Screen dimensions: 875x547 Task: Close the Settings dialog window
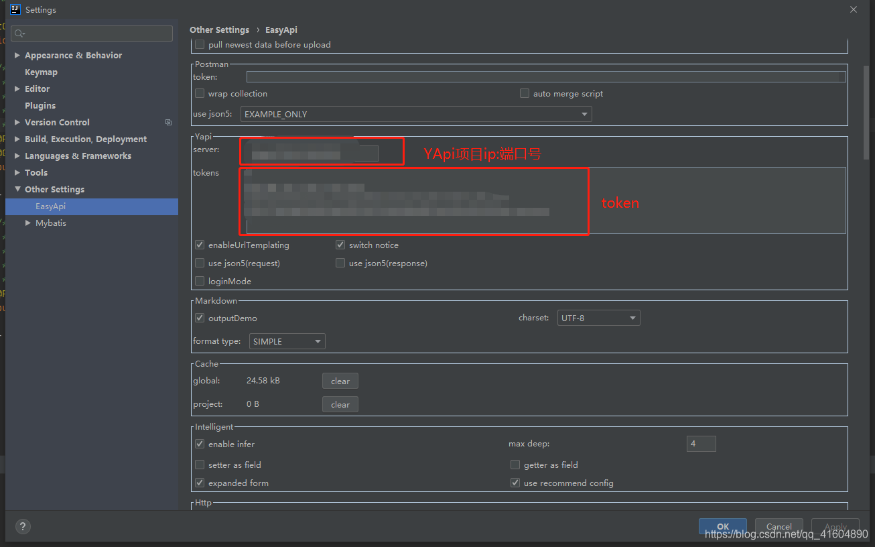pyautogui.click(x=853, y=9)
